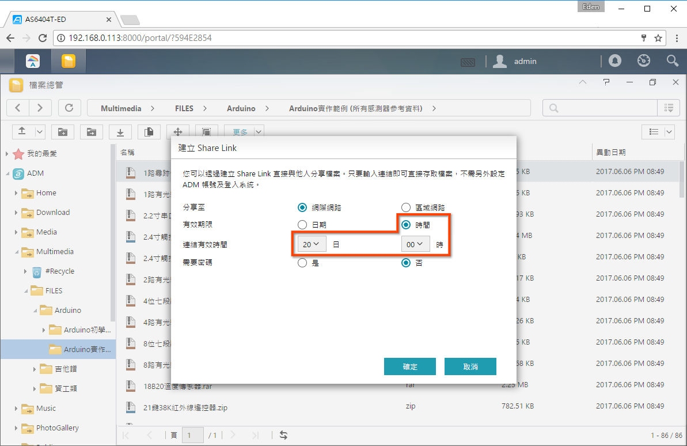Cancel with the 取消 button
The image size is (687, 446).
pos(470,366)
